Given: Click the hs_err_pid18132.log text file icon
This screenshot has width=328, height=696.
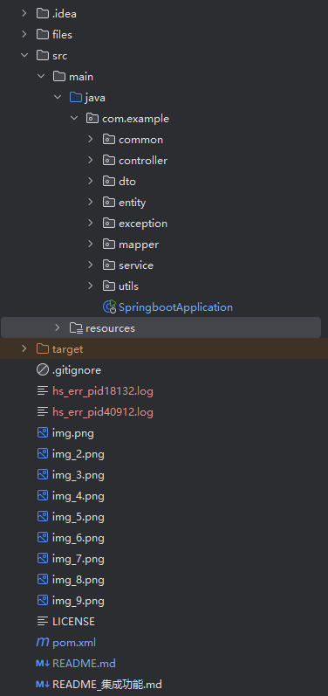Looking at the screenshot, I should (x=43, y=391).
